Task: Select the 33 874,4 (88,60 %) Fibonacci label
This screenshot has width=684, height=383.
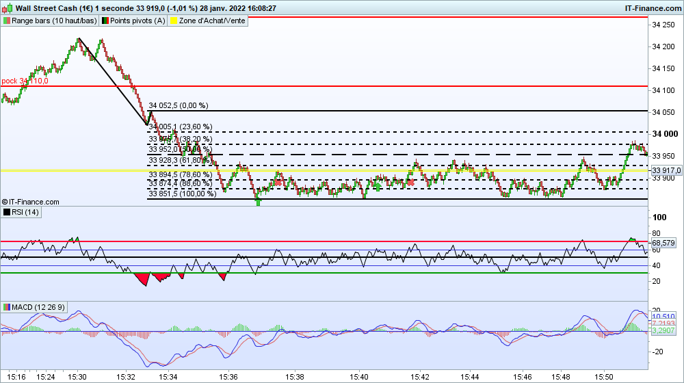Action: tap(181, 184)
